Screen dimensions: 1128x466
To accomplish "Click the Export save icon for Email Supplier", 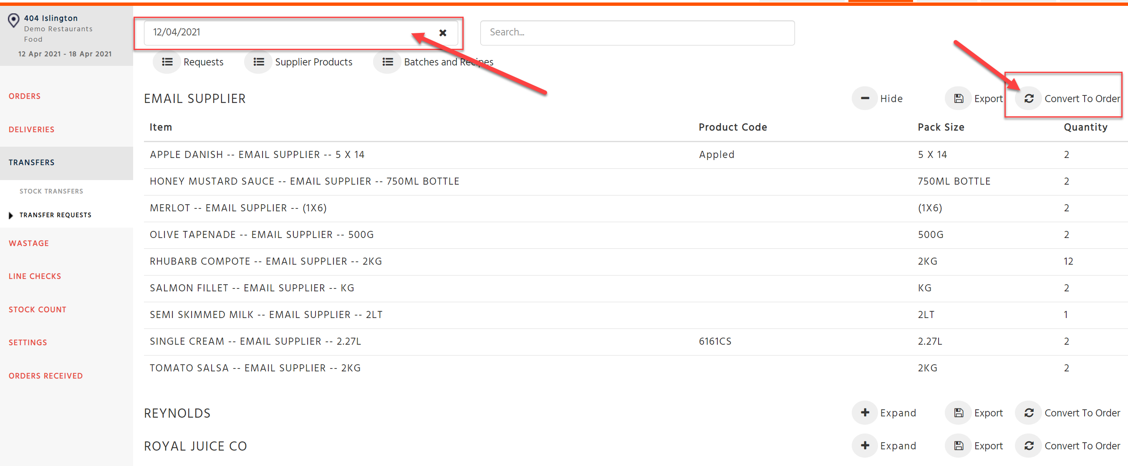I will tap(958, 98).
